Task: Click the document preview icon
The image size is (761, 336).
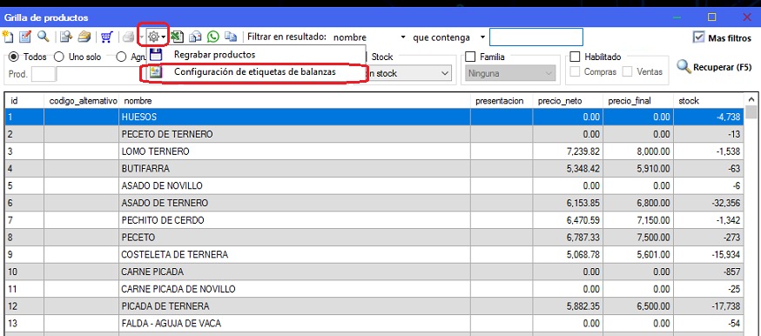Action: (66, 37)
